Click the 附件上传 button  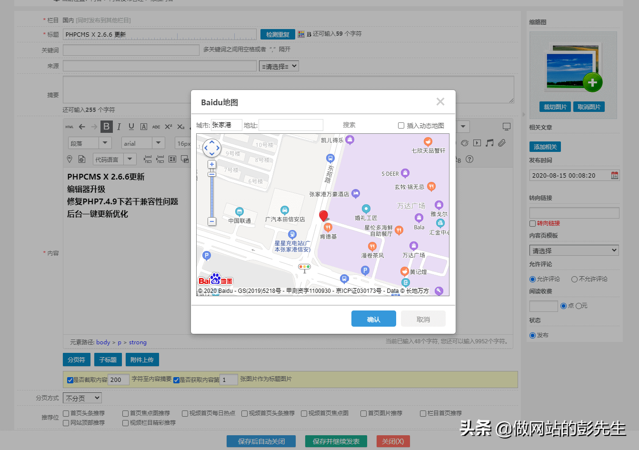coord(142,360)
